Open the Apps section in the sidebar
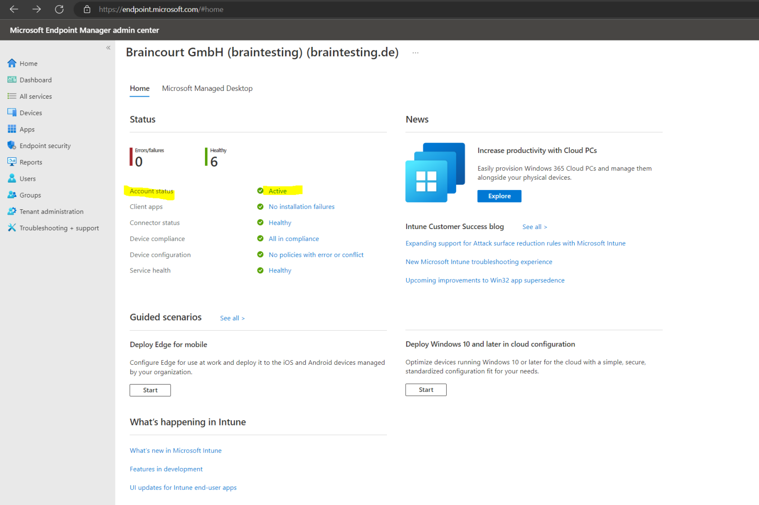 click(28, 129)
